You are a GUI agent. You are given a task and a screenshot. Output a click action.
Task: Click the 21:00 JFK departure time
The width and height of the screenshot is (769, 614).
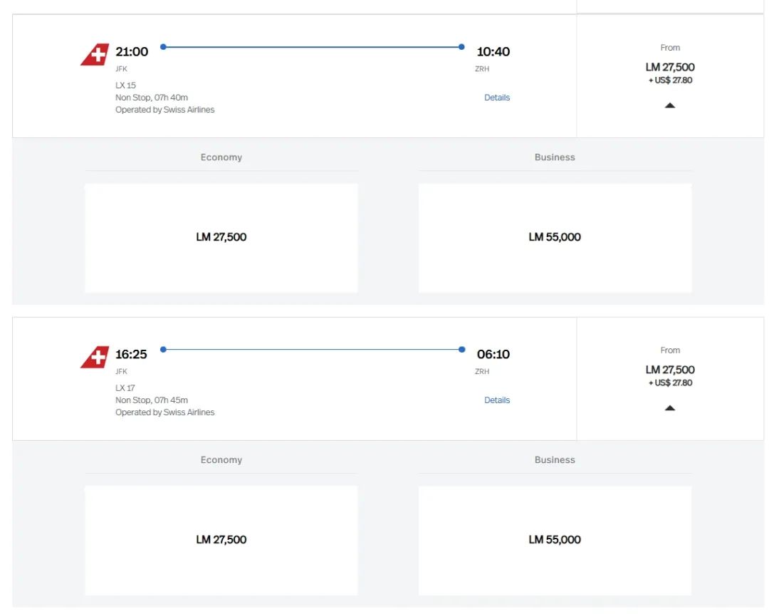click(x=132, y=51)
